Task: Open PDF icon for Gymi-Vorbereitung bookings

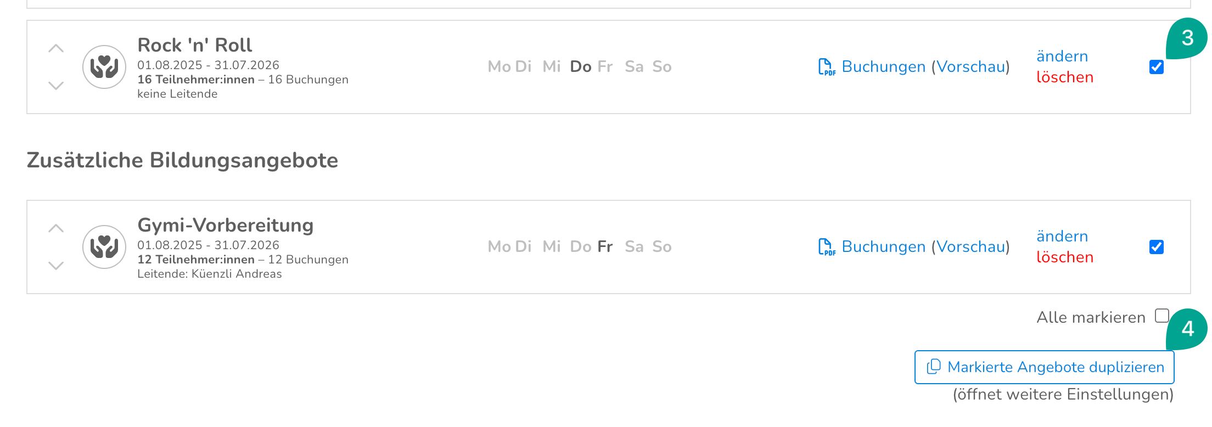Action: [827, 247]
